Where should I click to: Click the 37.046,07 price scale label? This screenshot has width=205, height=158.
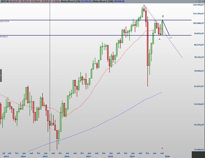pyautogui.click(x=199, y=150)
